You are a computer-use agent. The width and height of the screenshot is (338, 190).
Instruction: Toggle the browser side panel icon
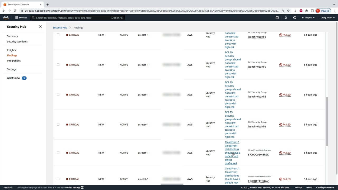pos(312,11)
